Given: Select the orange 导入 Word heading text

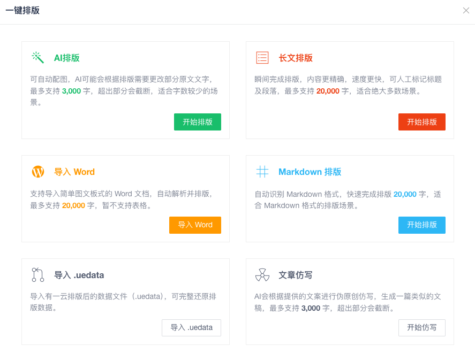Looking at the screenshot, I should click(x=74, y=172).
